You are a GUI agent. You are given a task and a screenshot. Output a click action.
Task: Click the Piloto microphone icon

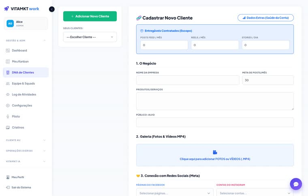click(x=8, y=116)
